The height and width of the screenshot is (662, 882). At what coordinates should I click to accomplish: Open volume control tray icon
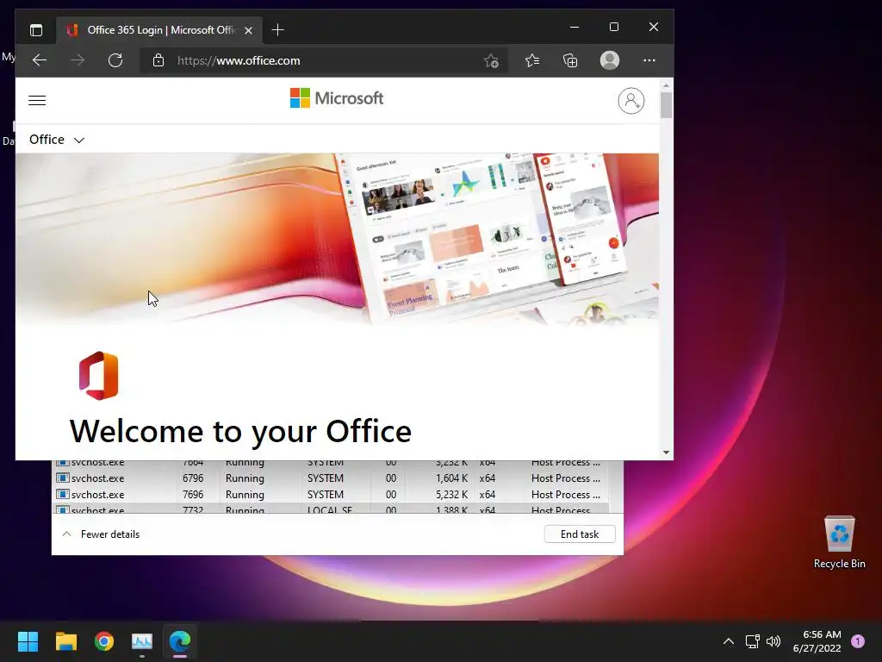coord(773,641)
